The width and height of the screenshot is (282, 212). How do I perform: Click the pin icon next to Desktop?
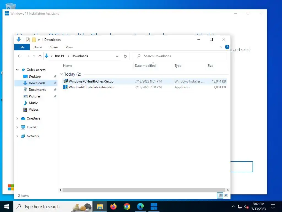tap(55, 77)
